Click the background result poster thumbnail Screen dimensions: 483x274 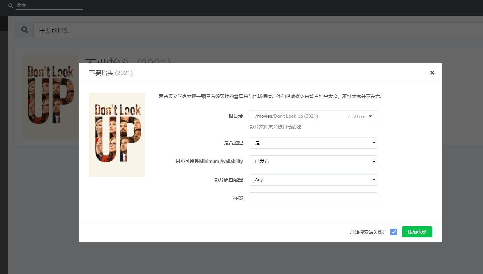(50, 97)
